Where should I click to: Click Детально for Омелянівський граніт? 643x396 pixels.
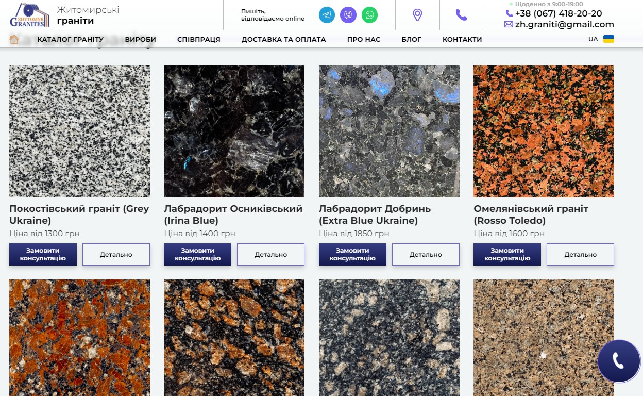pos(580,254)
